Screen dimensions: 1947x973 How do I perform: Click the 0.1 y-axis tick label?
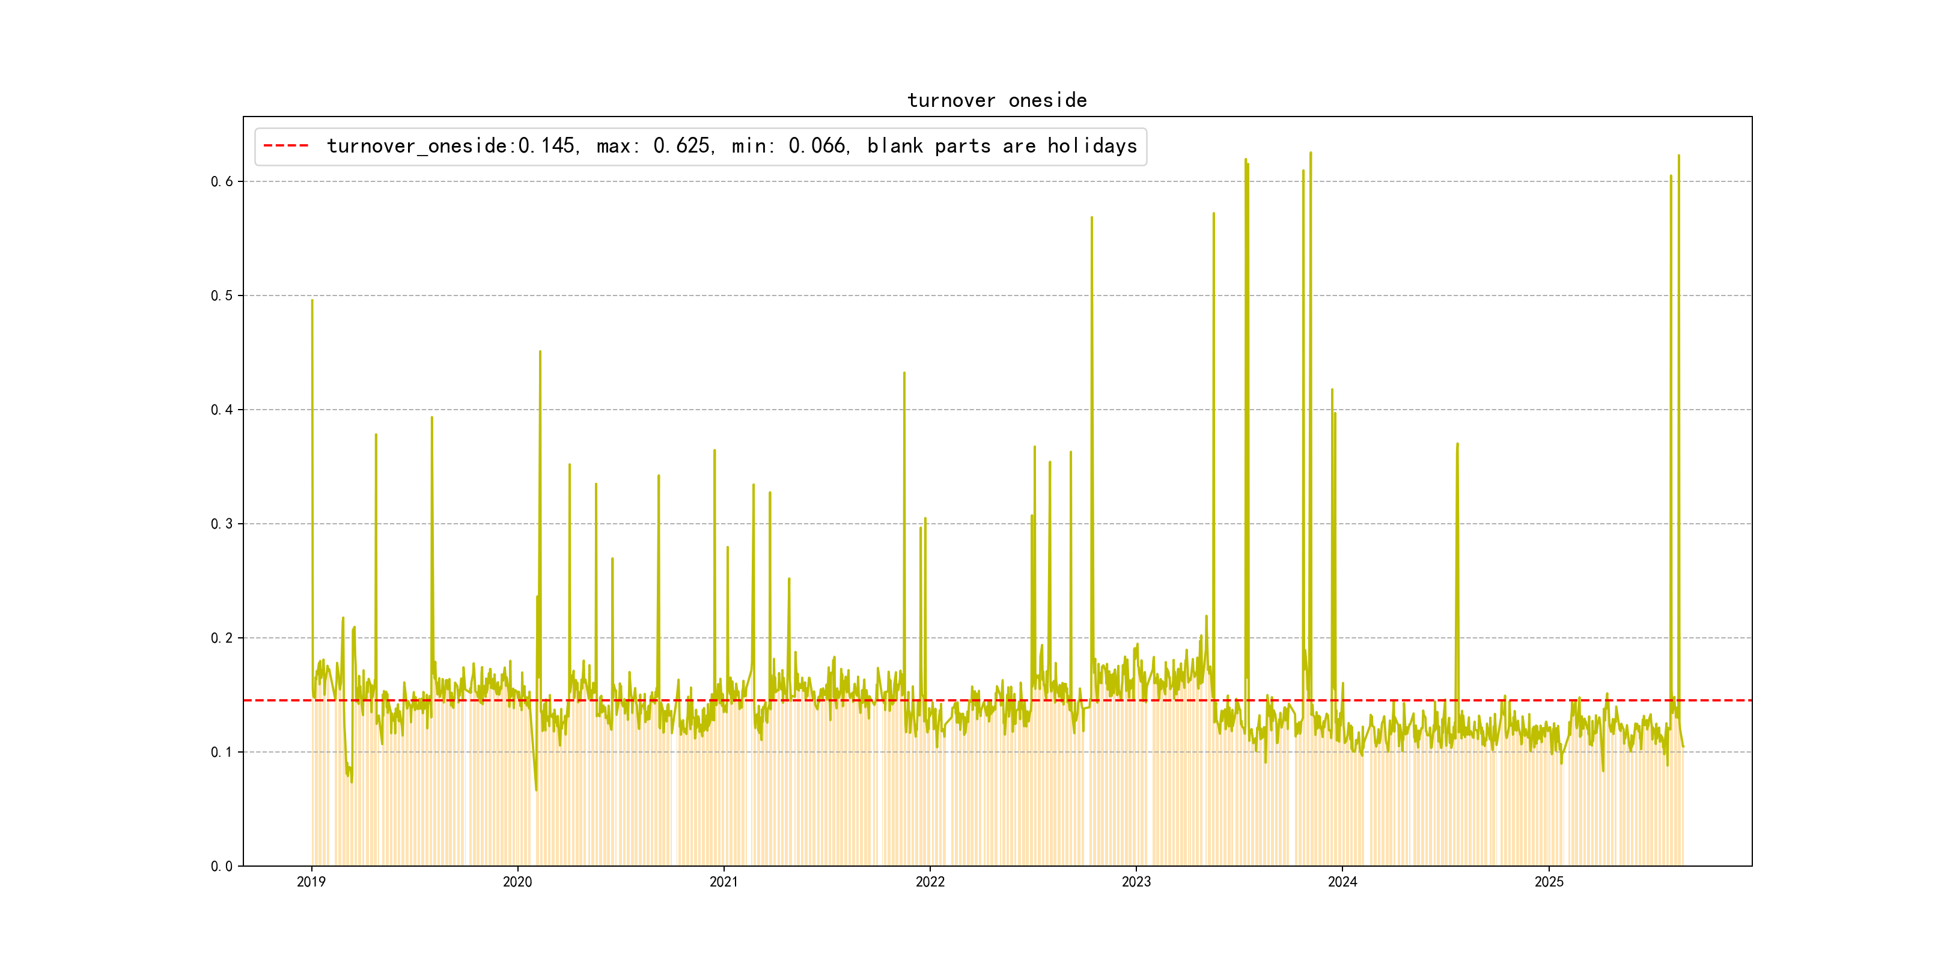(x=222, y=751)
